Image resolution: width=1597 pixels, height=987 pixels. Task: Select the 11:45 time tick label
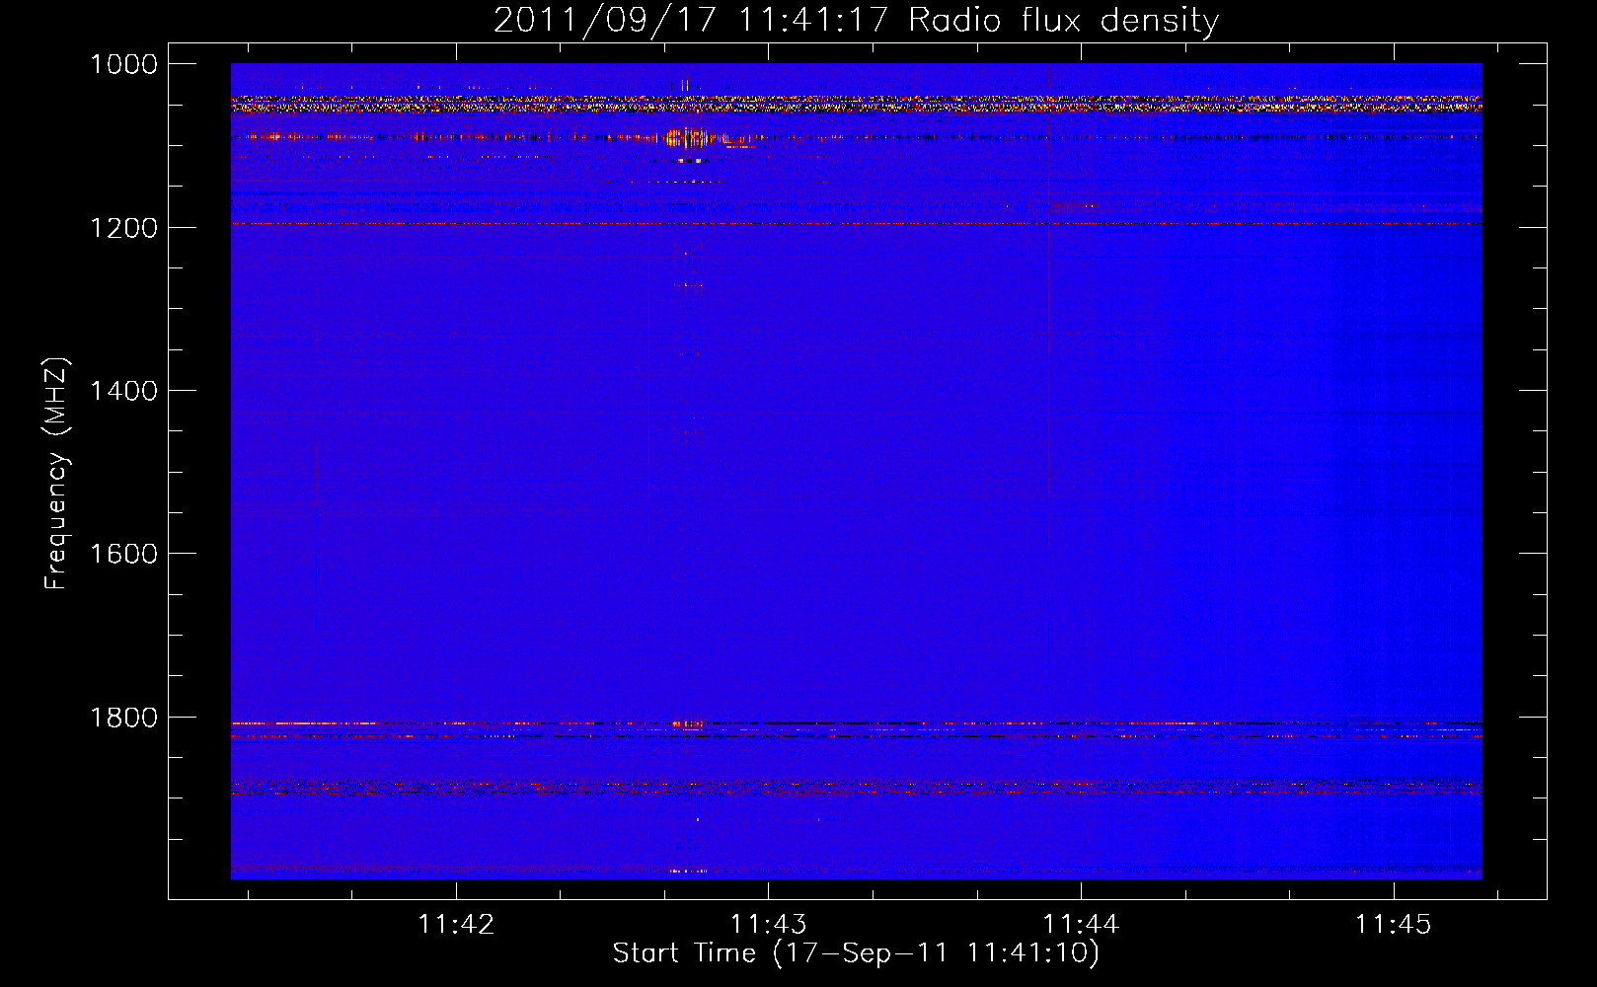click(x=1393, y=924)
